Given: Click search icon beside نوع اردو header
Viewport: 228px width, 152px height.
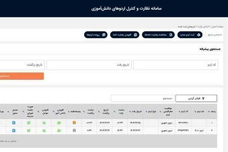Looking at the screenshot, I should pyautogui.click(x=146, y=112).
